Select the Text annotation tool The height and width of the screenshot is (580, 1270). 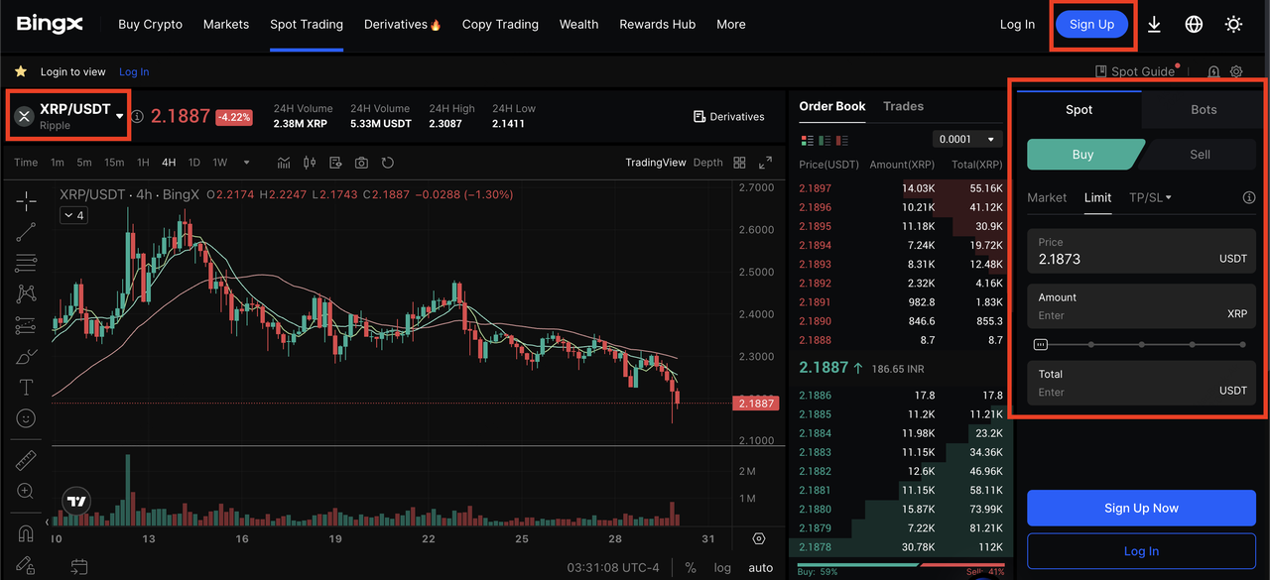[x=26, y=388]
